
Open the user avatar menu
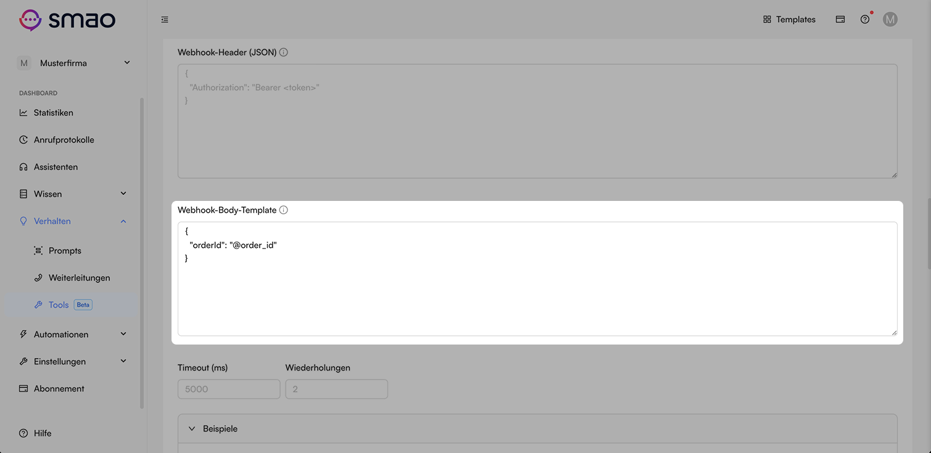pyautogui.click(x=890, y=20)
